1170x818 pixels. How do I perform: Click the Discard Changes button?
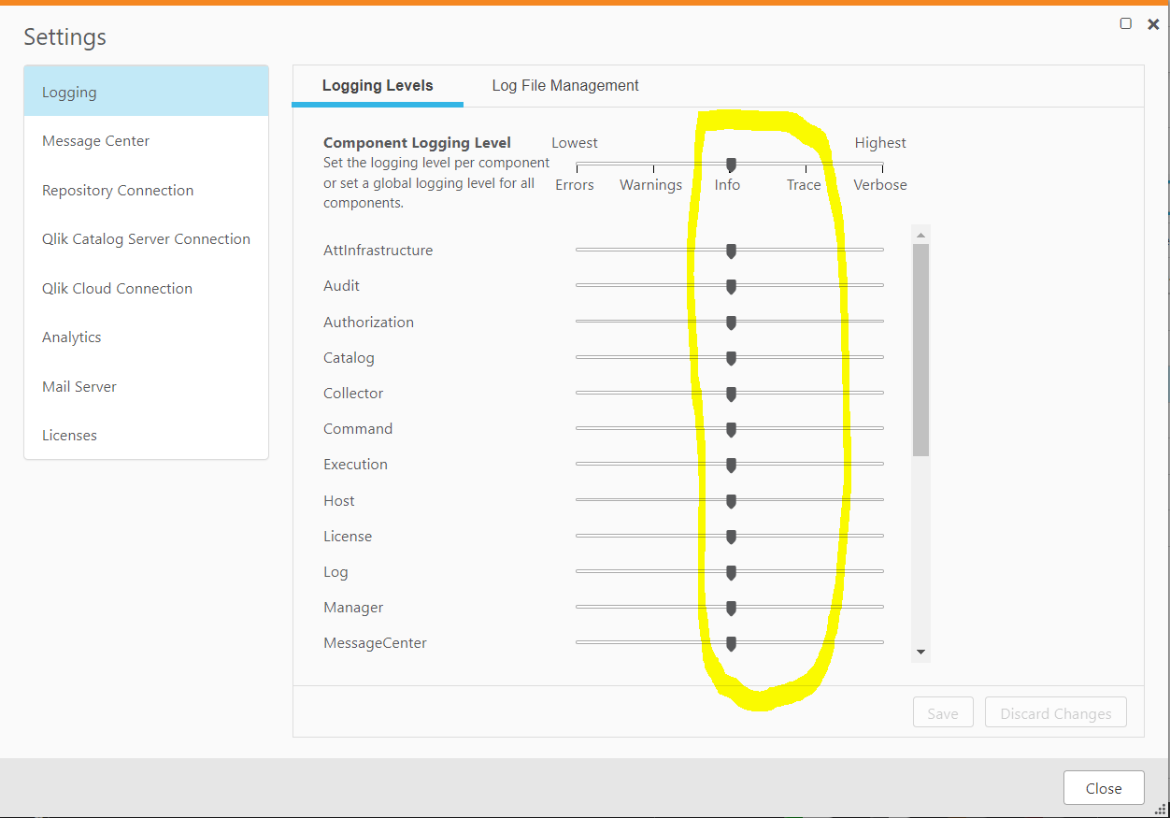pos(1056,713)
